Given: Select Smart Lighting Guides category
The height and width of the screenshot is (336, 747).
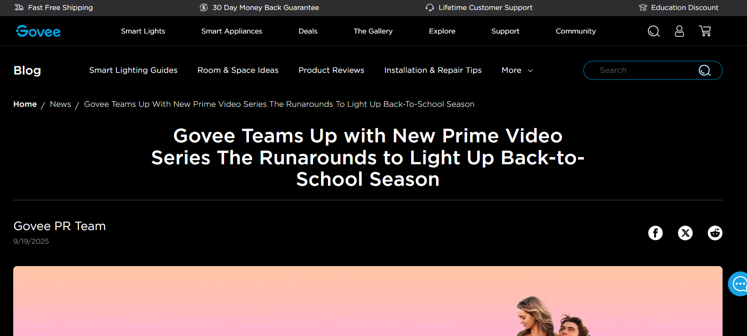Looking at the screenshot, I should pyautogui.click(x=133, y=70).
